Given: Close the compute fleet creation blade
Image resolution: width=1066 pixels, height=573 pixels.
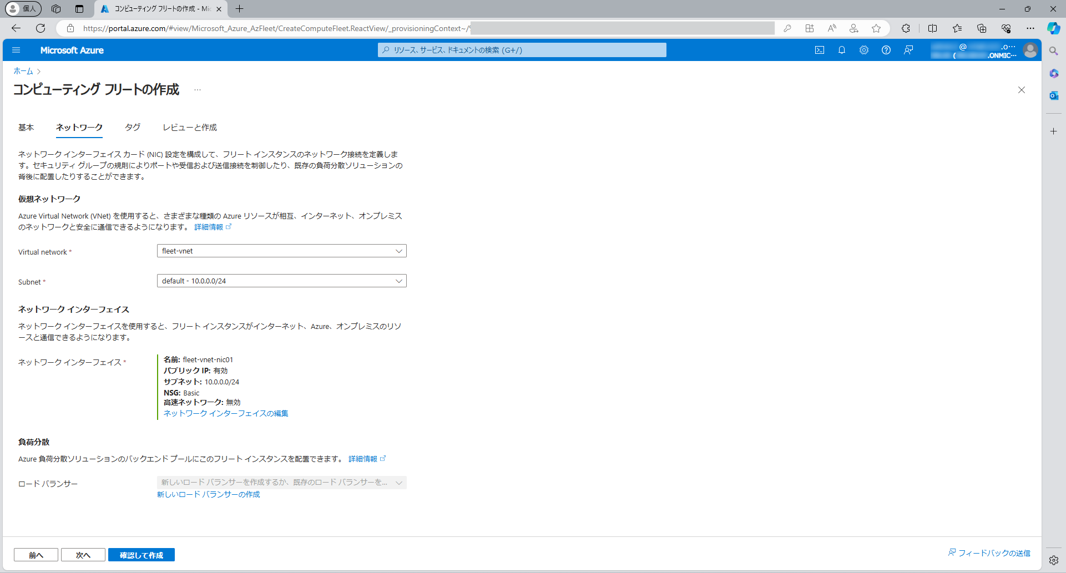Looking at the screenshot, I should 1022,90.
